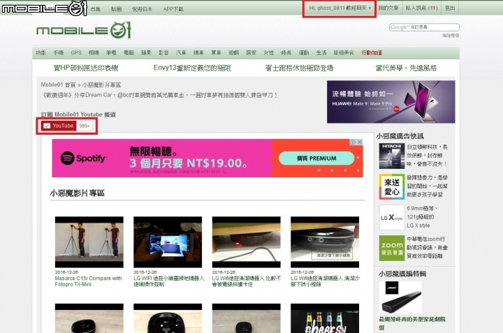Viewport: 503px width, 333px height.
Task: Click LG X style ad logo
Action: [392, 218]
